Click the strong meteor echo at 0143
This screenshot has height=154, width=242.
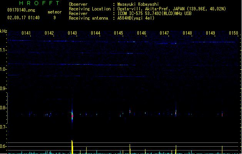tap(72, 115)
